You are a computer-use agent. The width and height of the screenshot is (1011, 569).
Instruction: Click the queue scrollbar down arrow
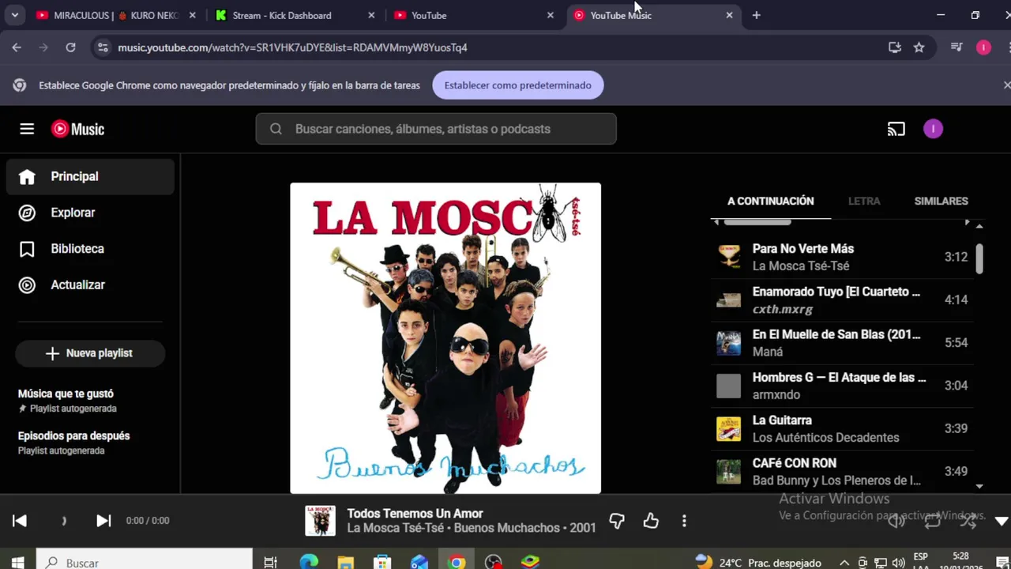pos(979,487)
